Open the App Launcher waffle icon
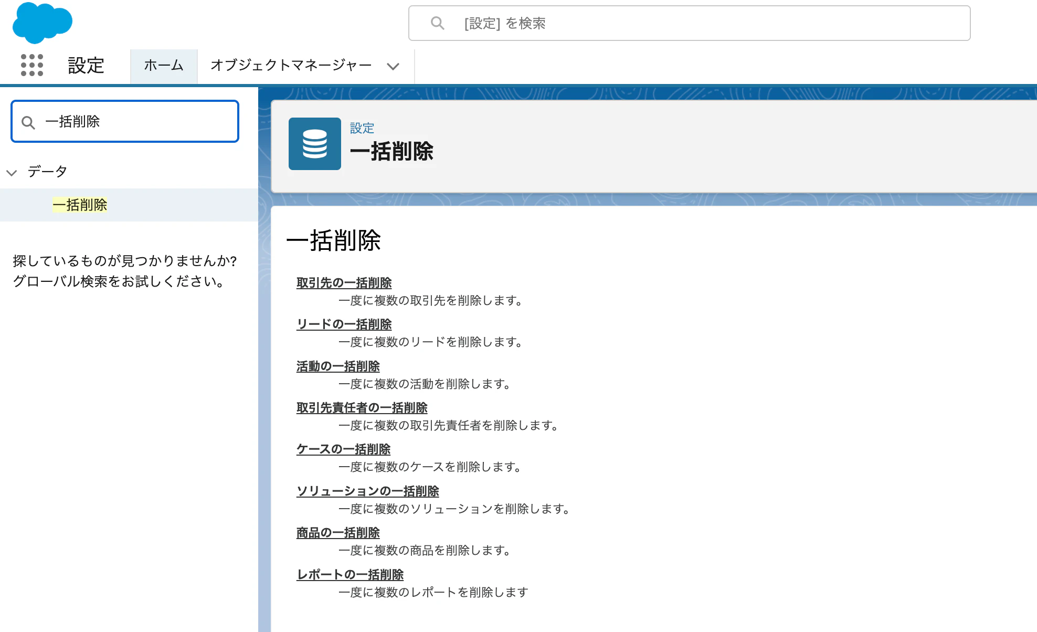Screen dimensions: 1037x632 coord(31,66)
